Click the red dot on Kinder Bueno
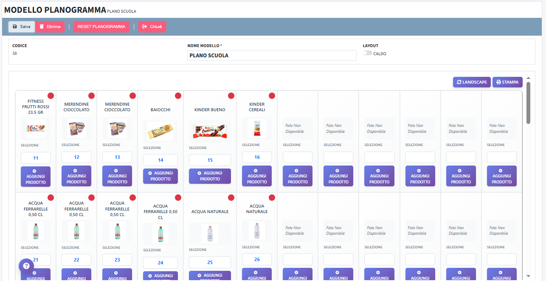The width and height of the screenshot is (546, 281). tap(231, 96)
